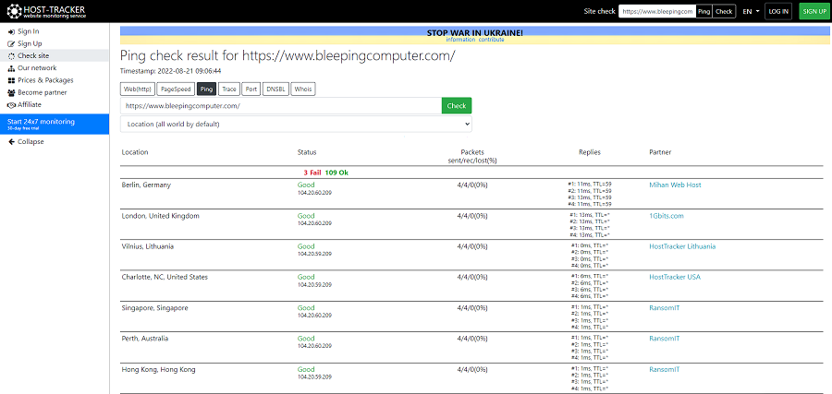The width and height of the screenshot is (832, 394).
Task: Focus the URL field with bleepingcomputer.com
Action: pyautogui.click(x=281, y=105)
